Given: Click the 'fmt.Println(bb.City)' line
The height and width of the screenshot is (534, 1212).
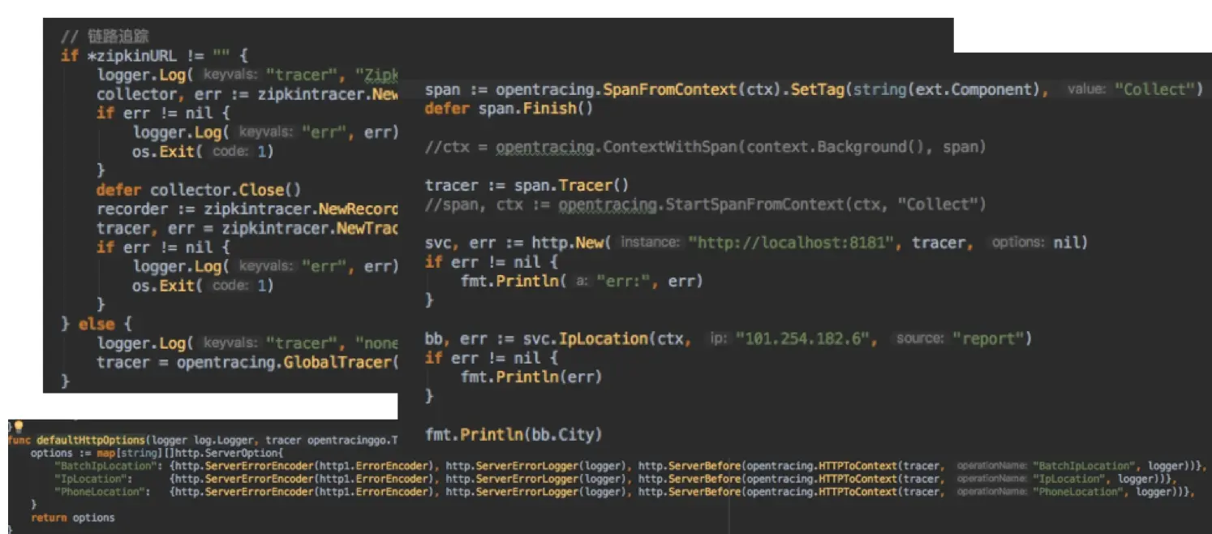Looking at the screenshot, I should click(x=514, y=434).
